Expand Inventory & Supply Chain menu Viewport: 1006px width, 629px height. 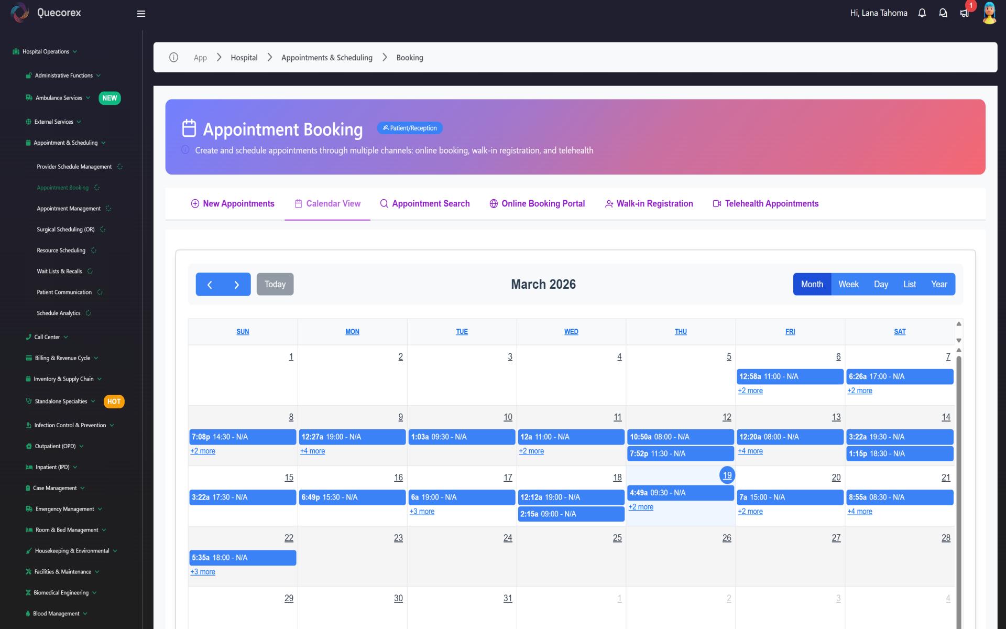pyautogui.click(x=100, y=379)
